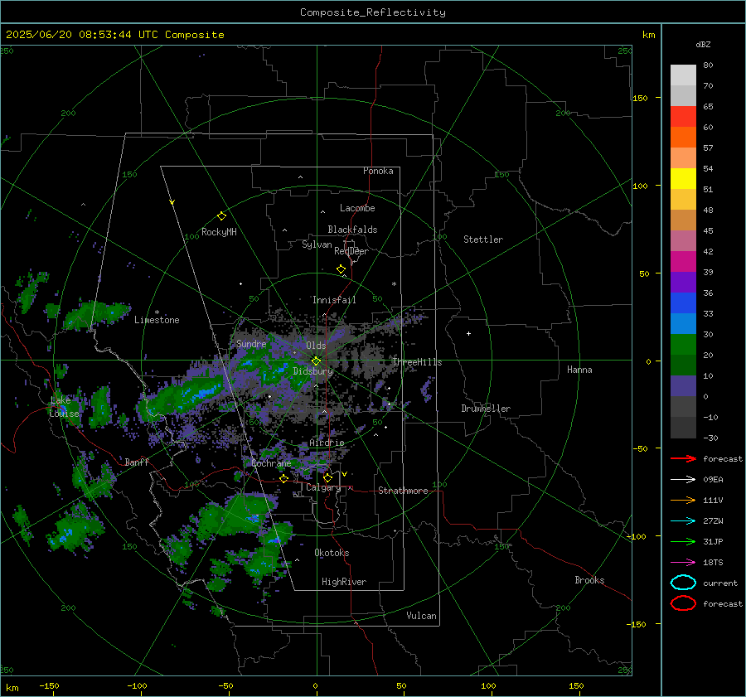This screenshot has height=697, width=746.
Task: Click the Sylvan label
Action: coord(317,244)
